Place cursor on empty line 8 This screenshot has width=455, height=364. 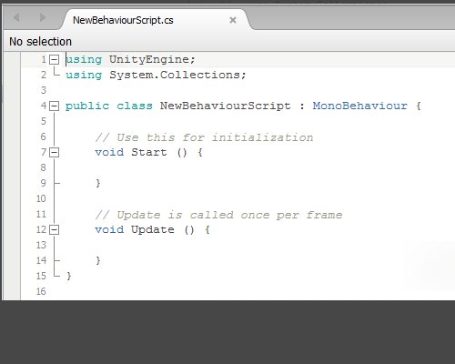click(x=243, y=167)
